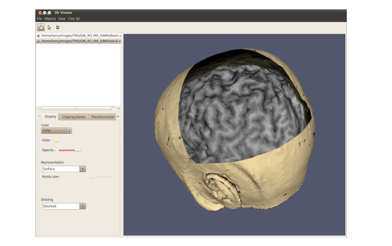Open the Shading dropdown showing Gouraud
Screen dimensions: 392x246
[64, 206]
